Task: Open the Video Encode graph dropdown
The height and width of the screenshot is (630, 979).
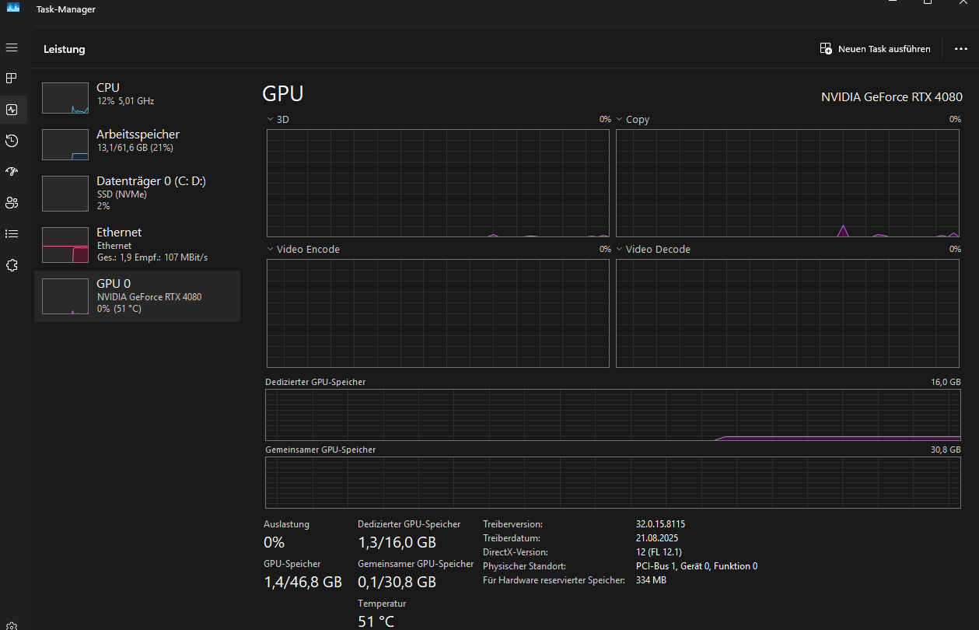Action: tap(270, 250)
